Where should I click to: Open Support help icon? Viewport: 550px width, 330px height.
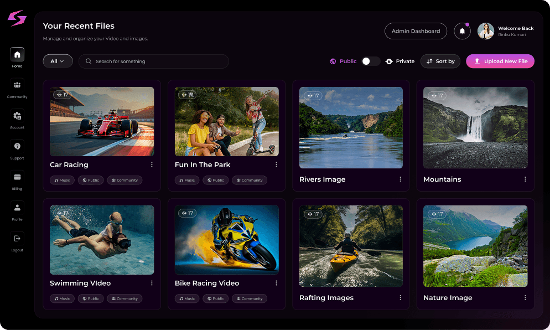point(17,147)
